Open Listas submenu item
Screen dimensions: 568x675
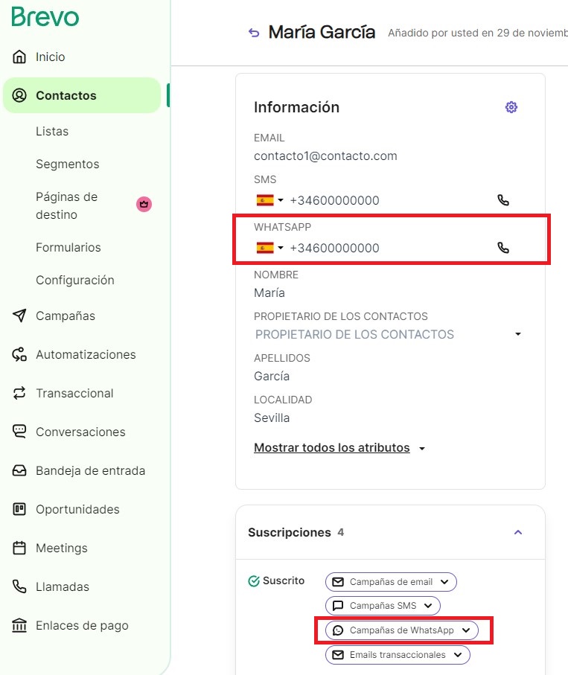tap(52, 131)
